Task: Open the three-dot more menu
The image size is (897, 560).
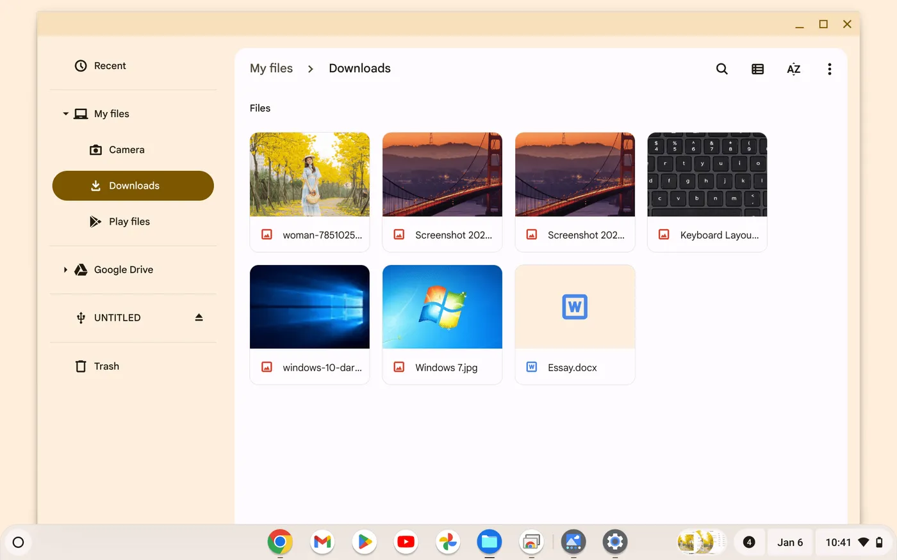Action: (x=830, y=69)
